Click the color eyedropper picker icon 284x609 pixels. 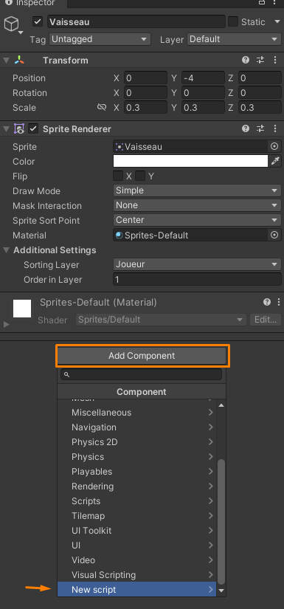coord(275,161)
